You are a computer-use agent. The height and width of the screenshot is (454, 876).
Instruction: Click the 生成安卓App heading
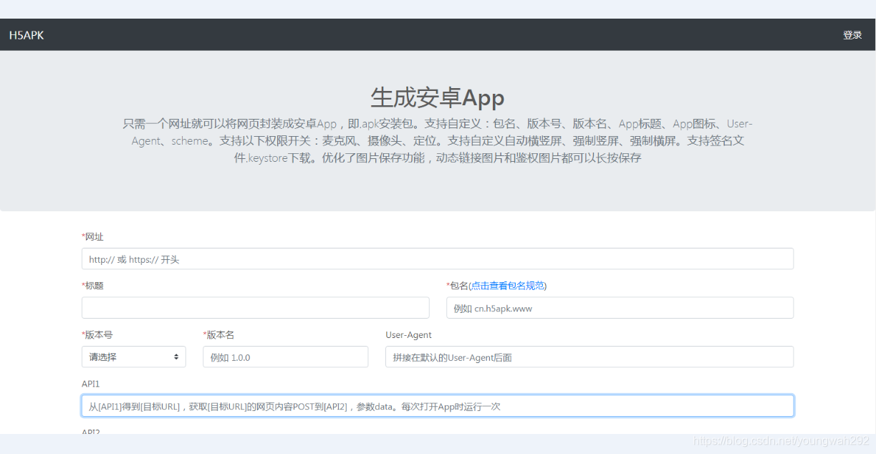(438, 97)
